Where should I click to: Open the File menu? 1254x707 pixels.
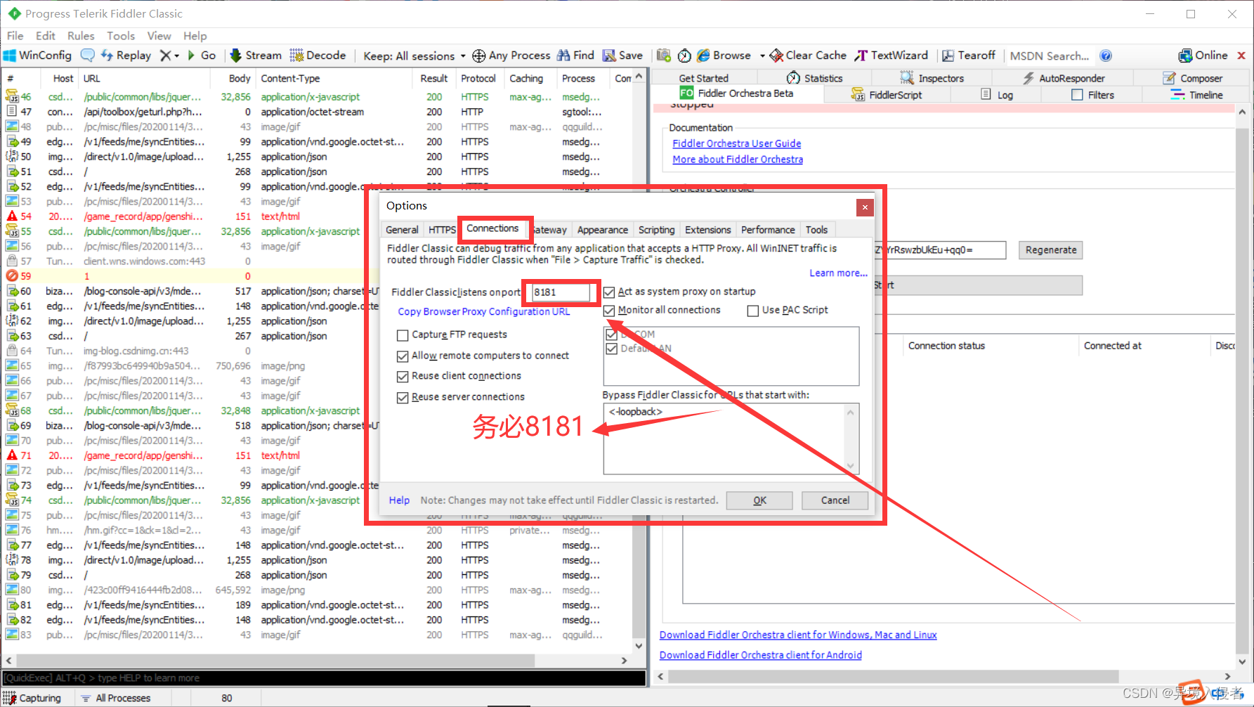tap(15, 36)
